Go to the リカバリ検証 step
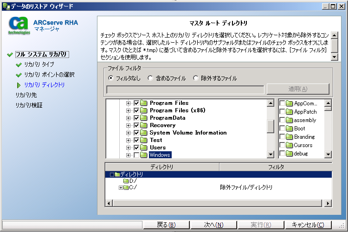Image resolution: width=348 pixels, height=232 pixels. [29, 105]
